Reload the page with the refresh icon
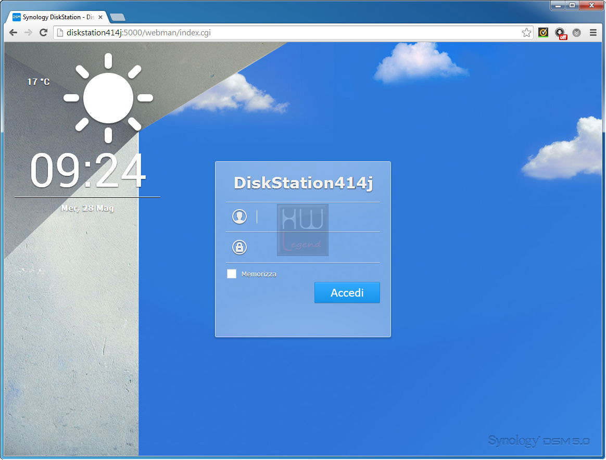606x460 pixels. [x=44, y=32]
